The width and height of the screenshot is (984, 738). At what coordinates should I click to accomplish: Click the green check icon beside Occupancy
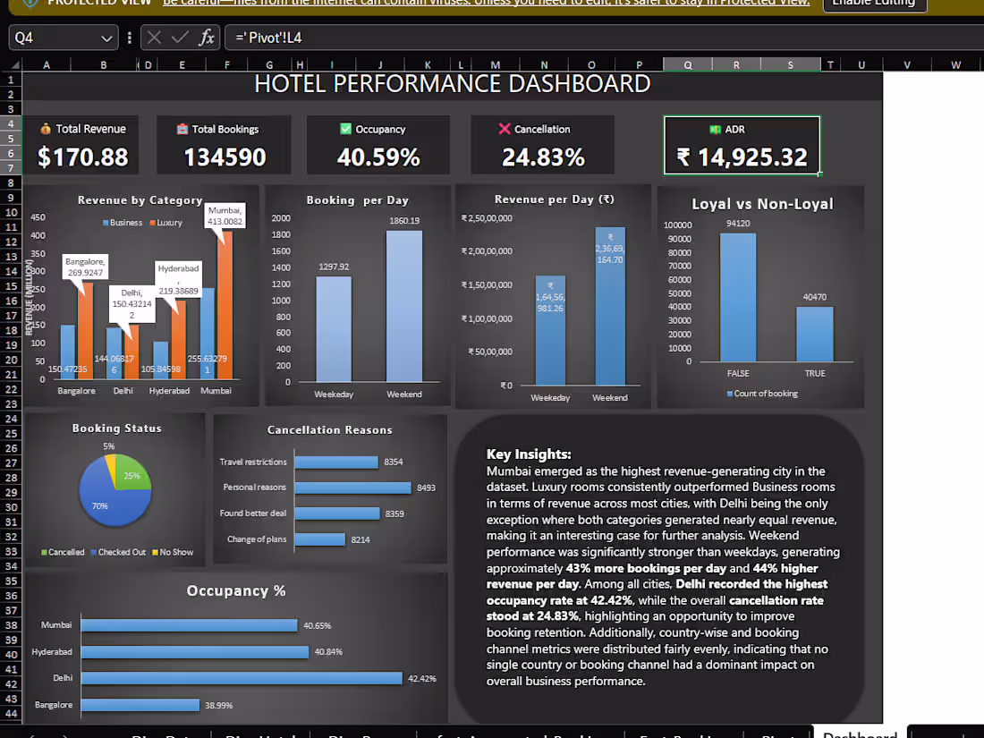point(346,129)
